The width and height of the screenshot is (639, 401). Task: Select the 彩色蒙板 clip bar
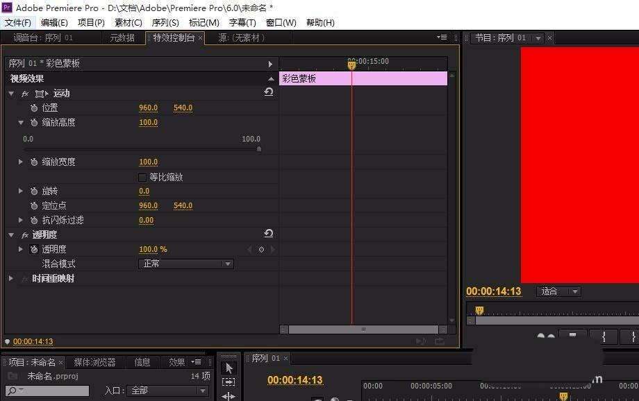tap(363, 78)
